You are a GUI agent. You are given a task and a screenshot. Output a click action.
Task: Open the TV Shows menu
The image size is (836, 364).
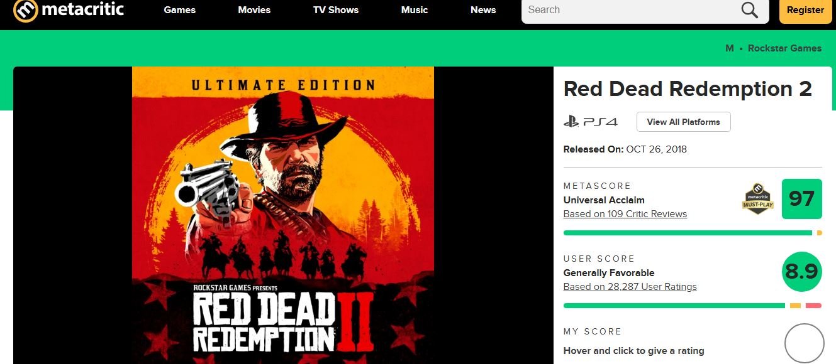[336, 10]
